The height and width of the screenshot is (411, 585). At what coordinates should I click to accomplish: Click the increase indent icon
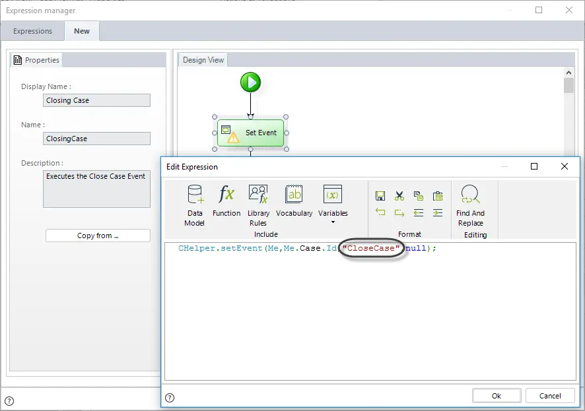click(438, 213)
